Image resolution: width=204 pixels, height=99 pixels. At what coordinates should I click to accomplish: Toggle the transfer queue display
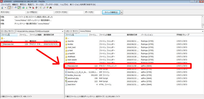click(19, 8)
